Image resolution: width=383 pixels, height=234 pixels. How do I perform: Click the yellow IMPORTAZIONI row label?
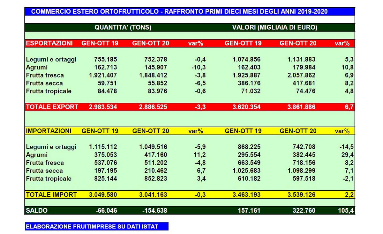[49, 131]
